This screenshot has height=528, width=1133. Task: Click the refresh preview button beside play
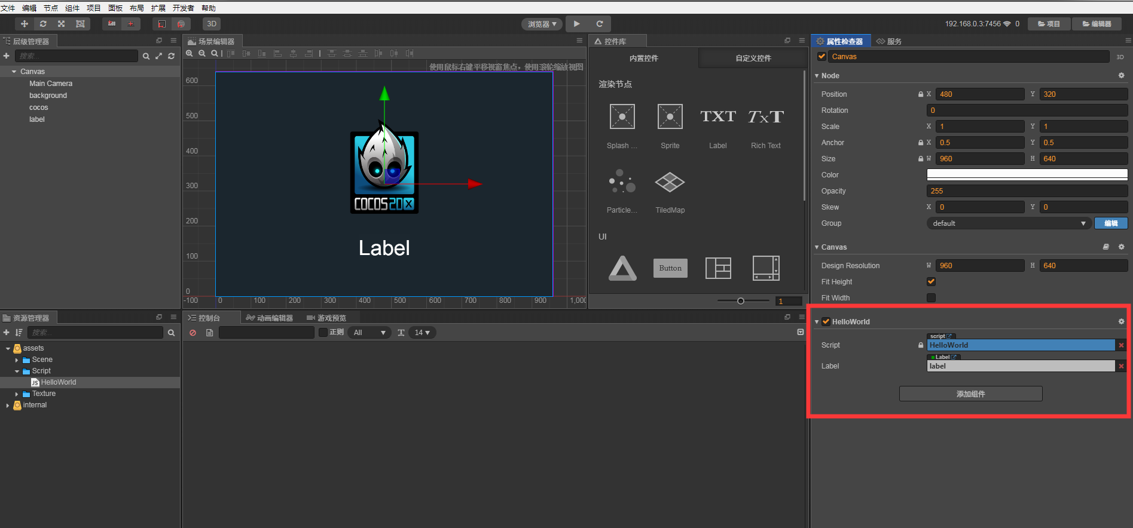point(600,24)
